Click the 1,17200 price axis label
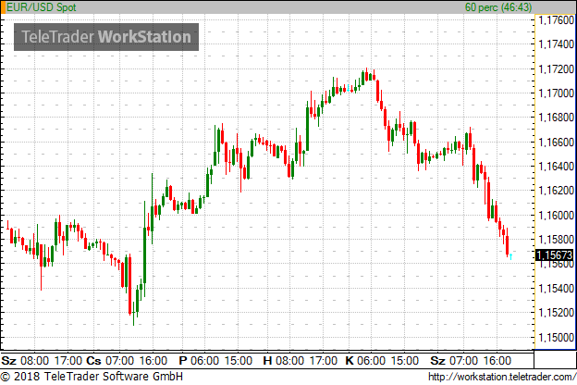The height and width of the screenshot is (385, 577). (556, 68)
